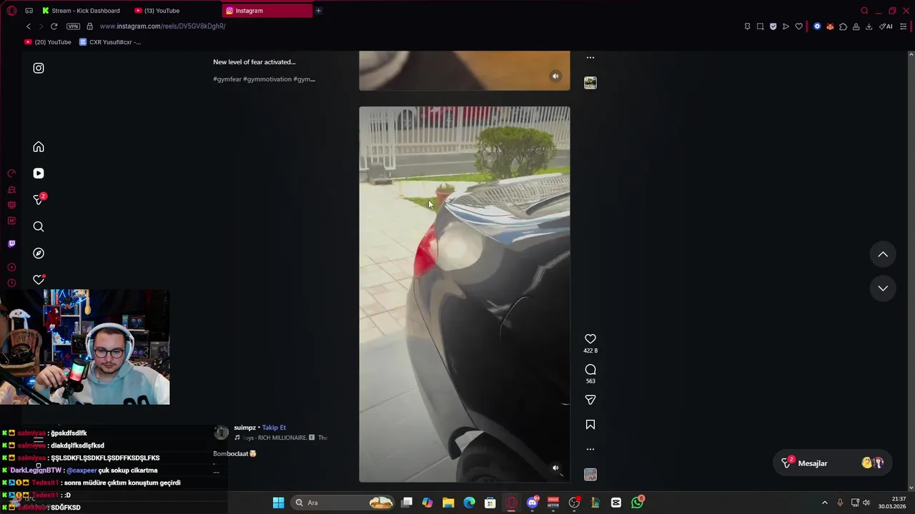Open Opera ad blocker shield icon

tap(773, 26)
